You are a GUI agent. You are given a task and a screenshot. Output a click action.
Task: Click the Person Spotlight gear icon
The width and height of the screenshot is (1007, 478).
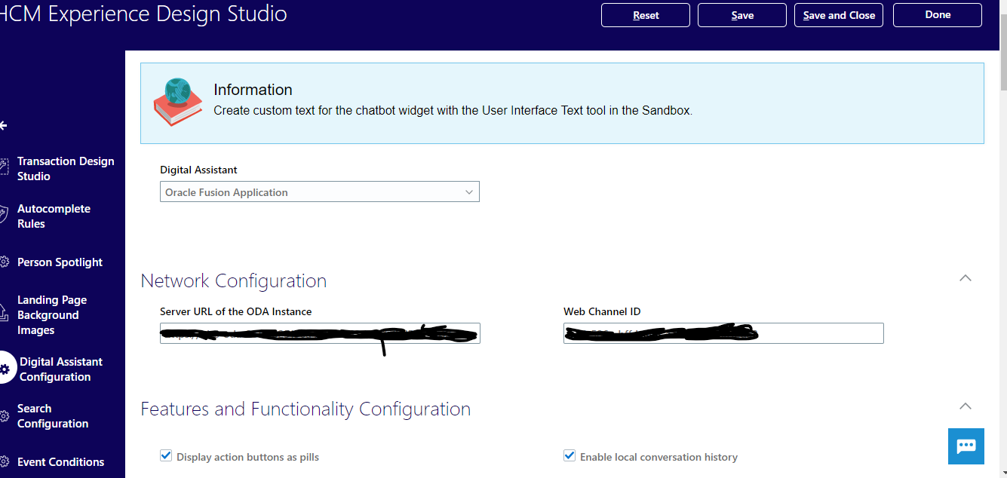(x=5, y=262)
